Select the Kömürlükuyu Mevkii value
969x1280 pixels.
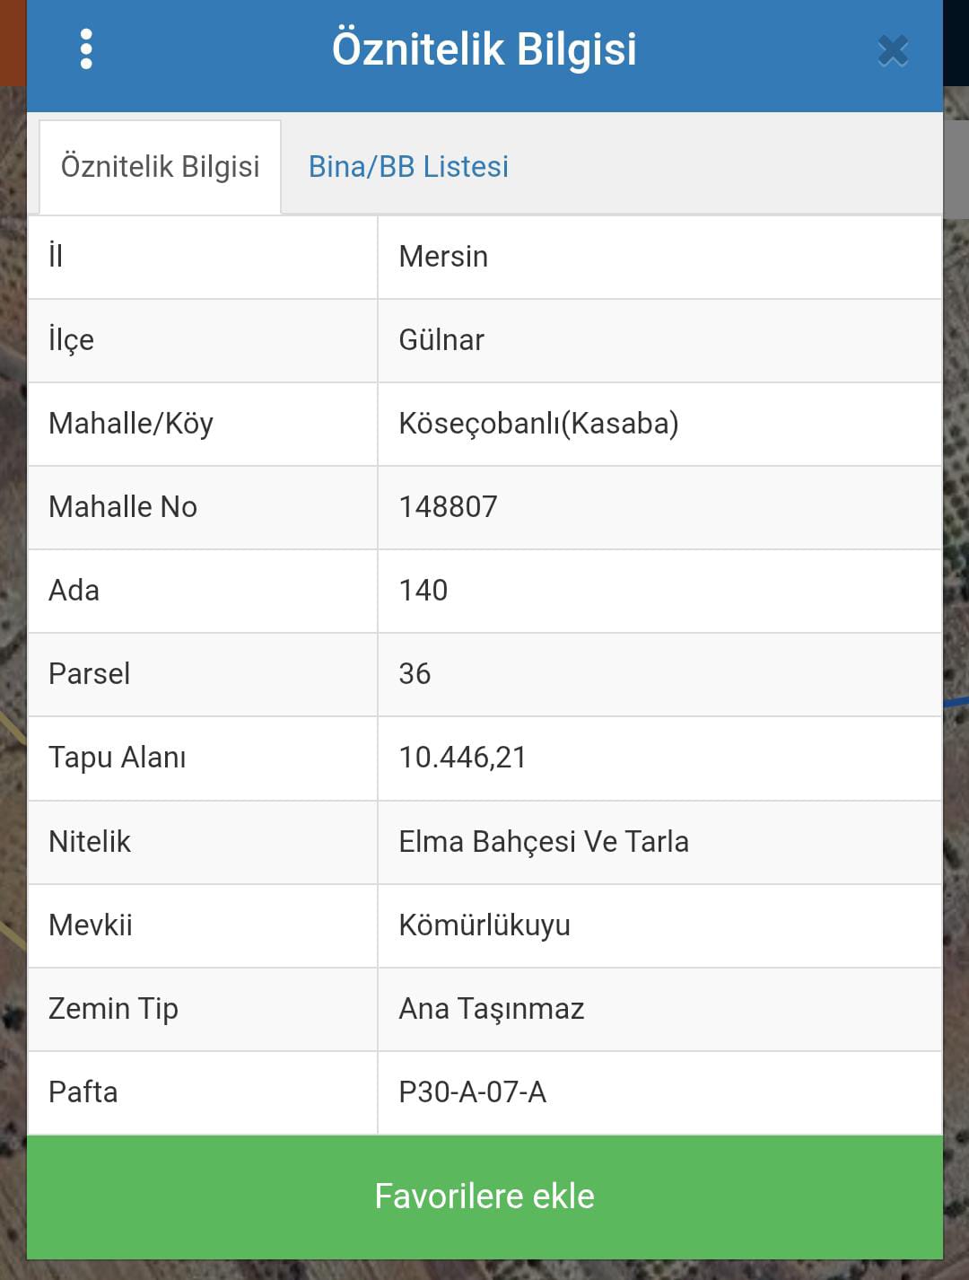point(484,925)
